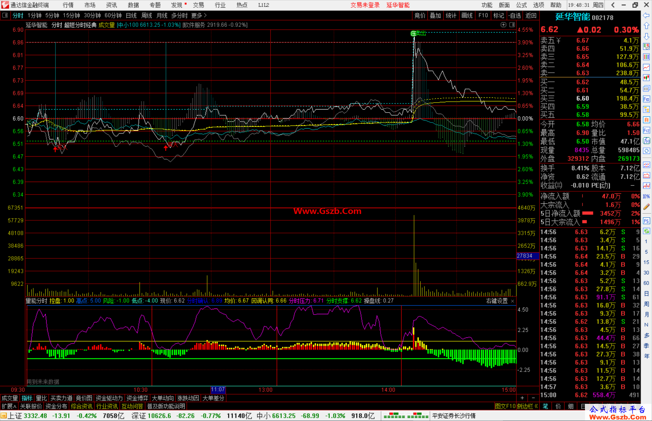The width and height of the screenshot is (652, 421).
Task: Click the green refresh sidebar icon
Action: (x=646, y=231)
